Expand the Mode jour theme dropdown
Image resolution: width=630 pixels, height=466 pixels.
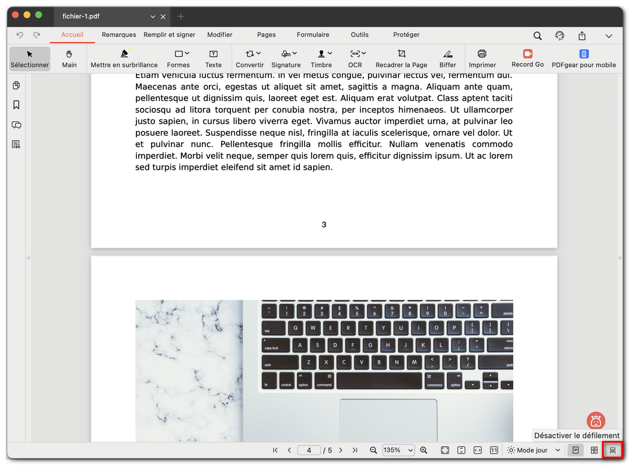coord(534,450)
